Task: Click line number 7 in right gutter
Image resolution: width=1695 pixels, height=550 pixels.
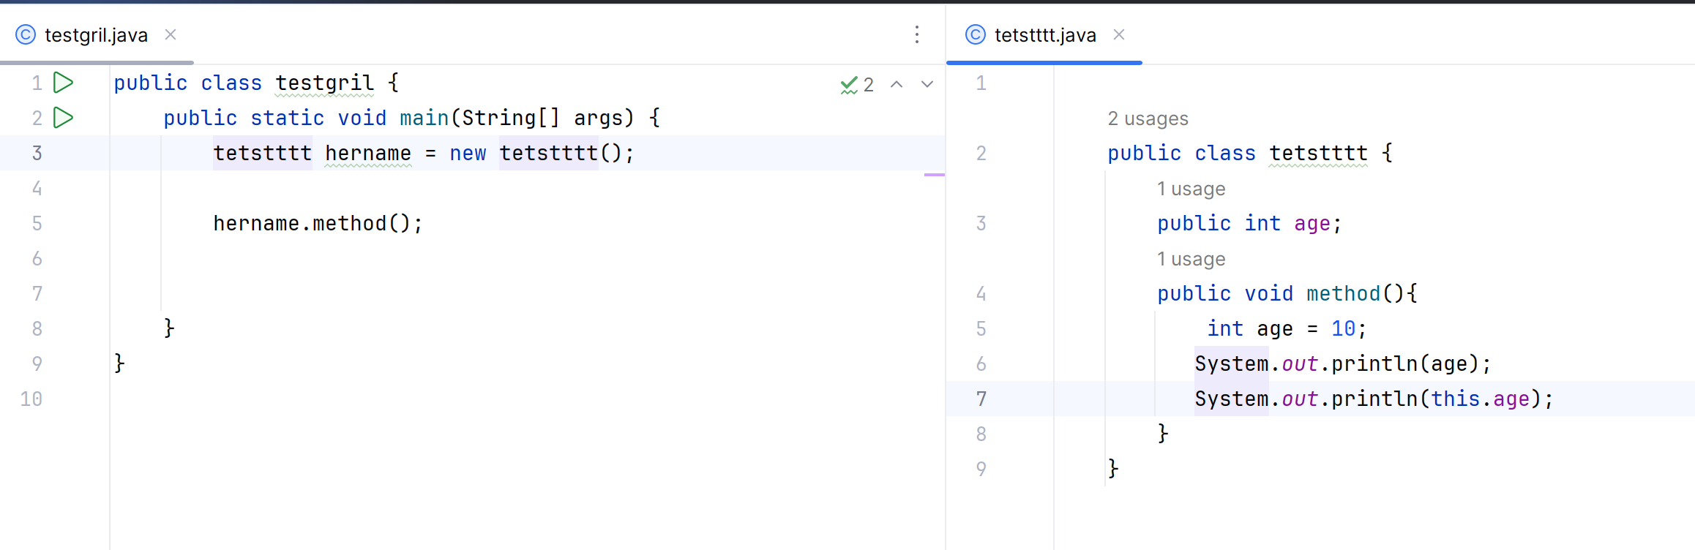Action: click(981, 399)
